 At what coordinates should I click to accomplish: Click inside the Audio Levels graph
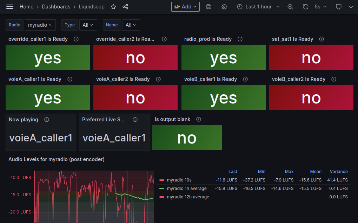(94, 197)
